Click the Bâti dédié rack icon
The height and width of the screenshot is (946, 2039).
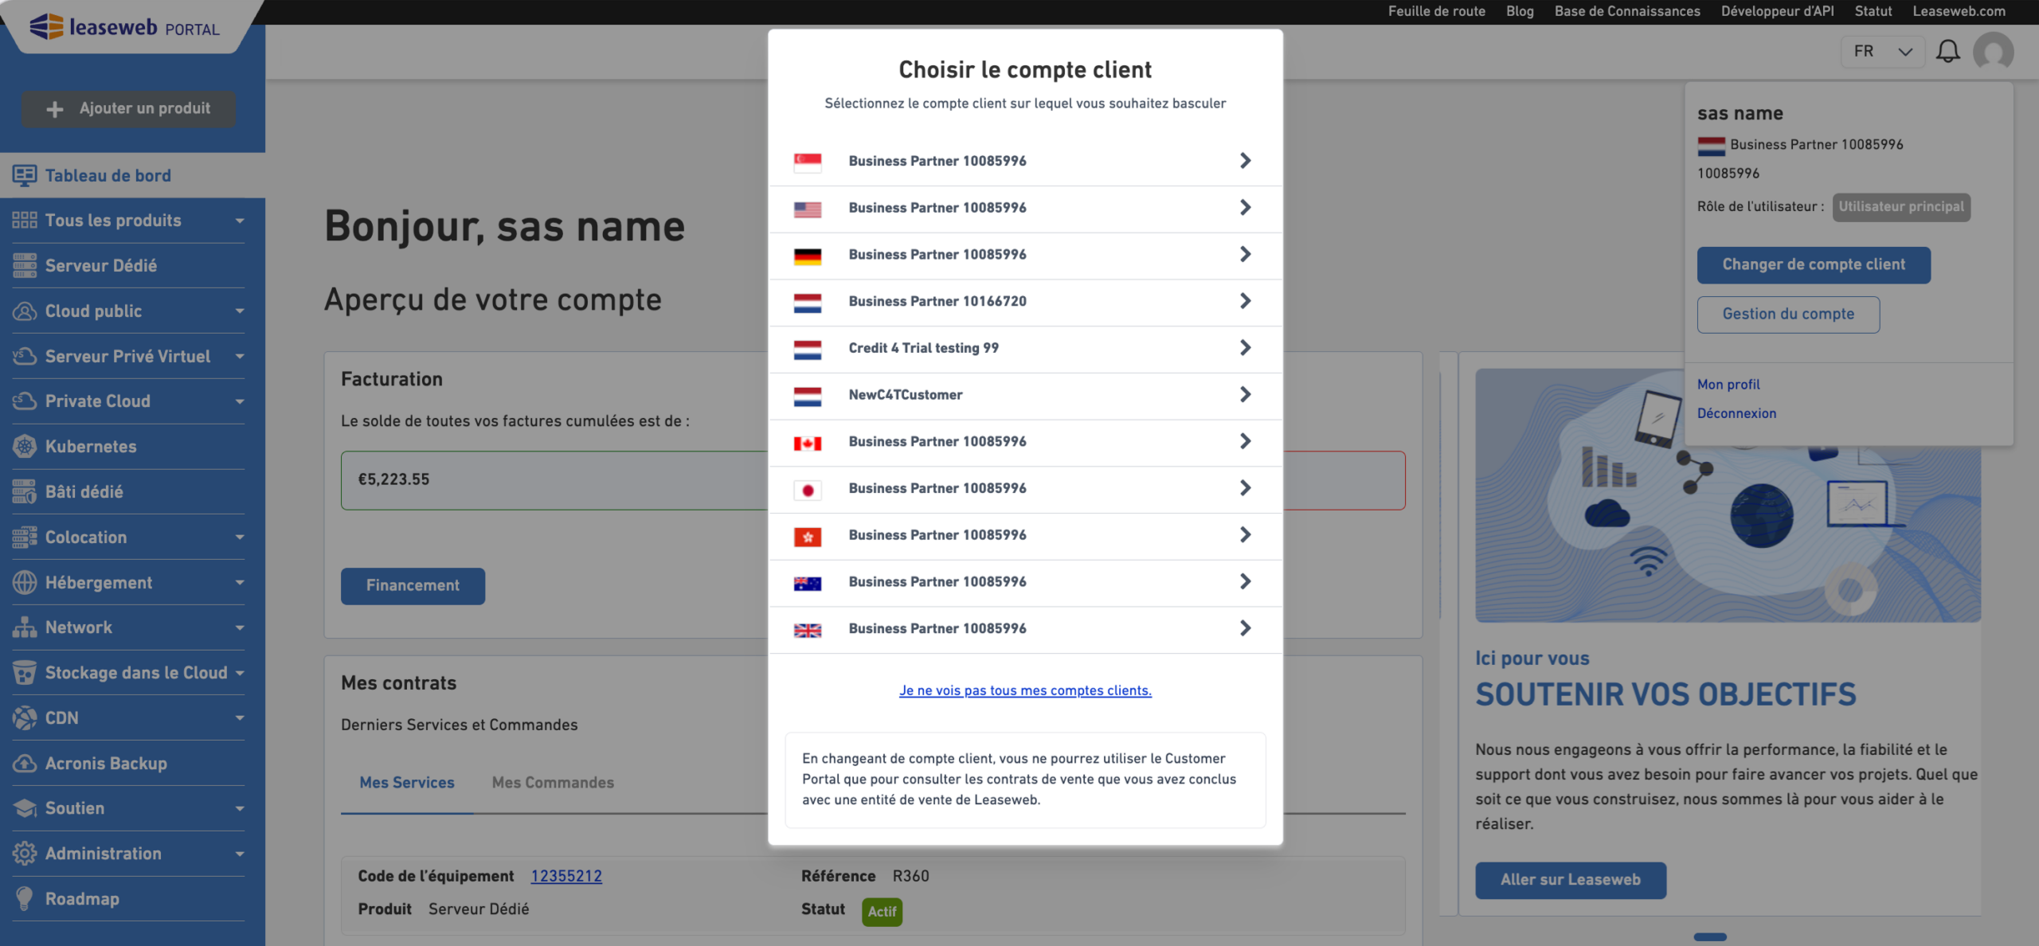(x=24, y=492)
